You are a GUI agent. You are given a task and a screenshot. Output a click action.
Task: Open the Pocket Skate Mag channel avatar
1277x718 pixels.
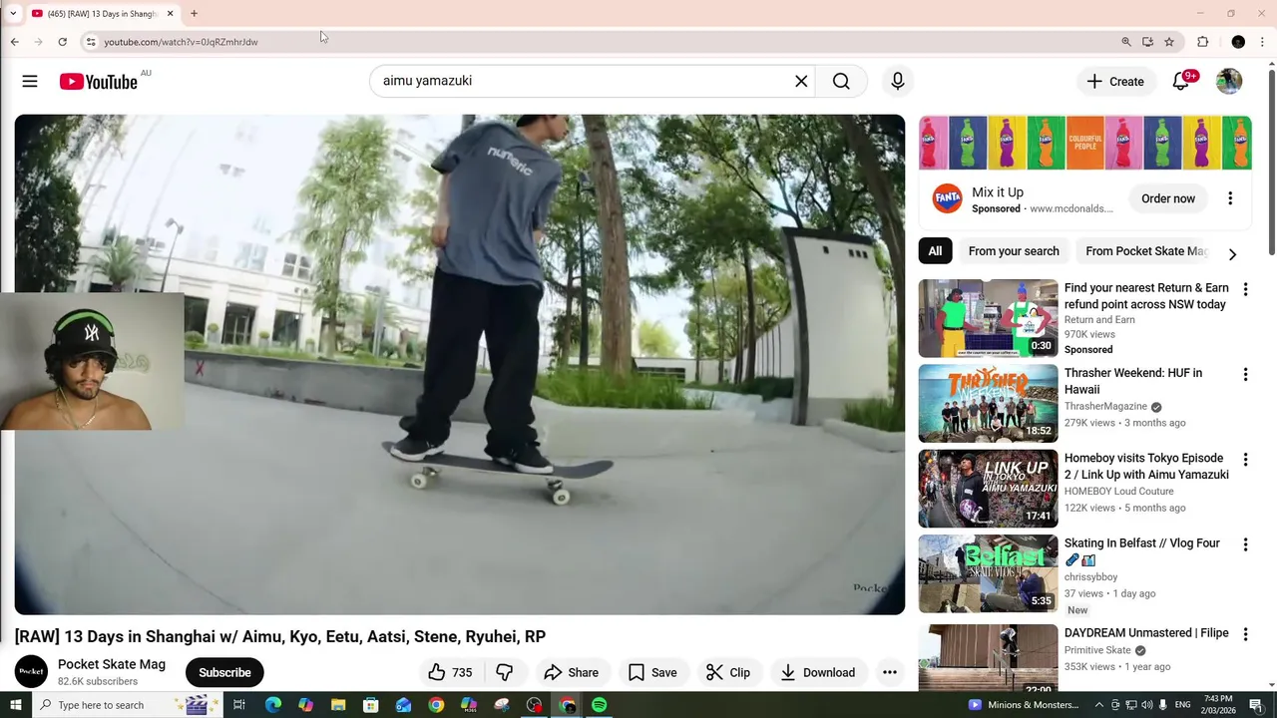coord(31,672)
